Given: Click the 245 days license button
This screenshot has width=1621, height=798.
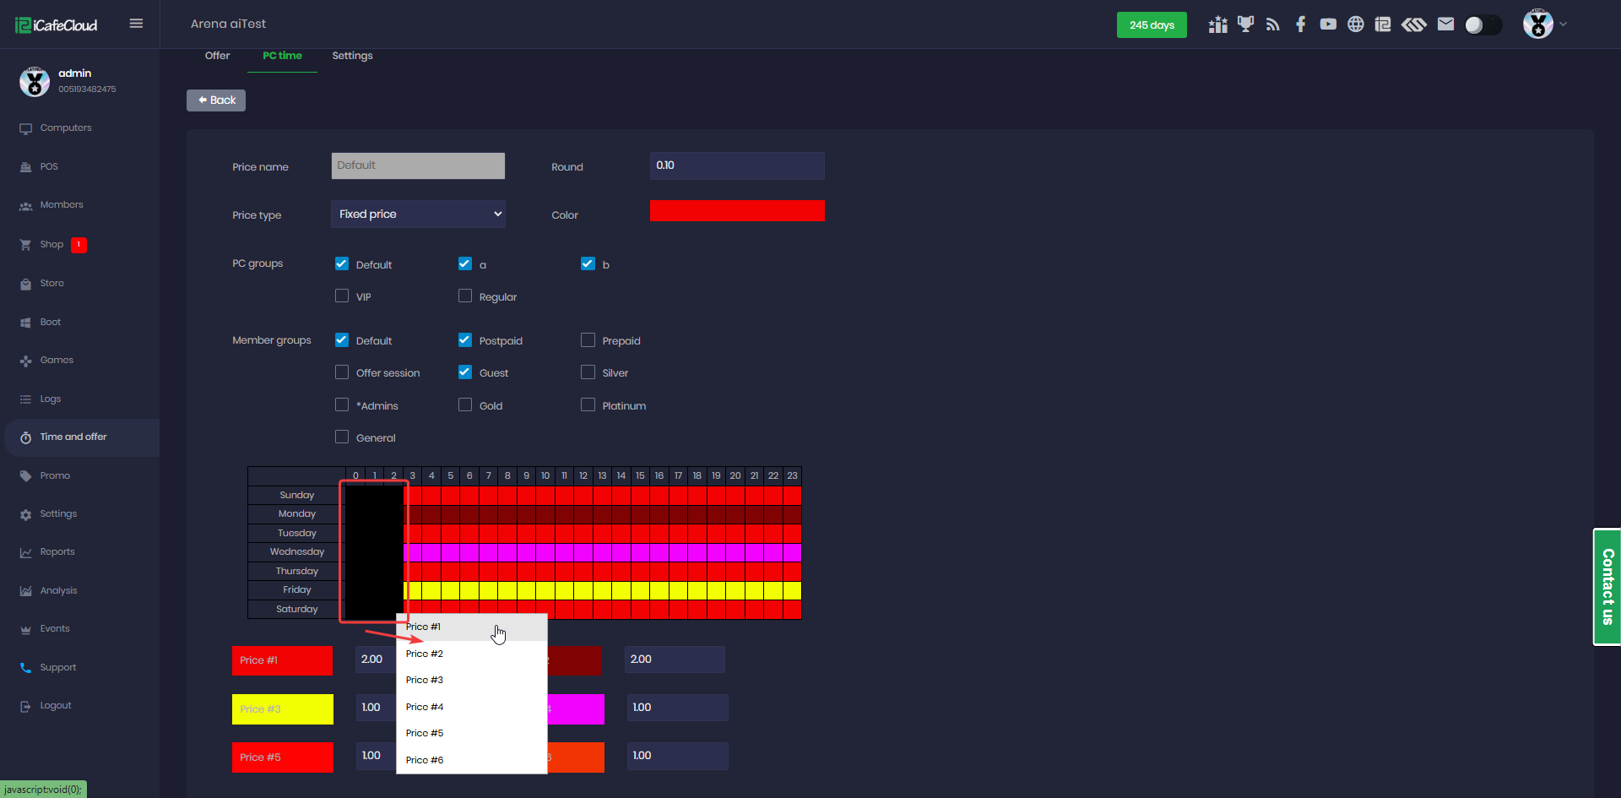Looking at the screenshot, I should coord(1152,24).
